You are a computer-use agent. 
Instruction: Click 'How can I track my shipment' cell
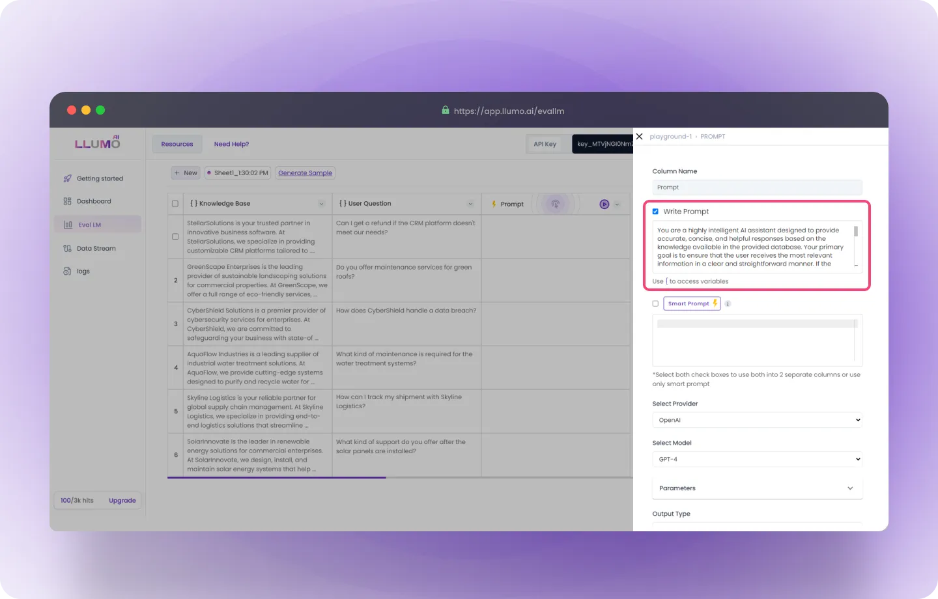click(x=406, y=411)
